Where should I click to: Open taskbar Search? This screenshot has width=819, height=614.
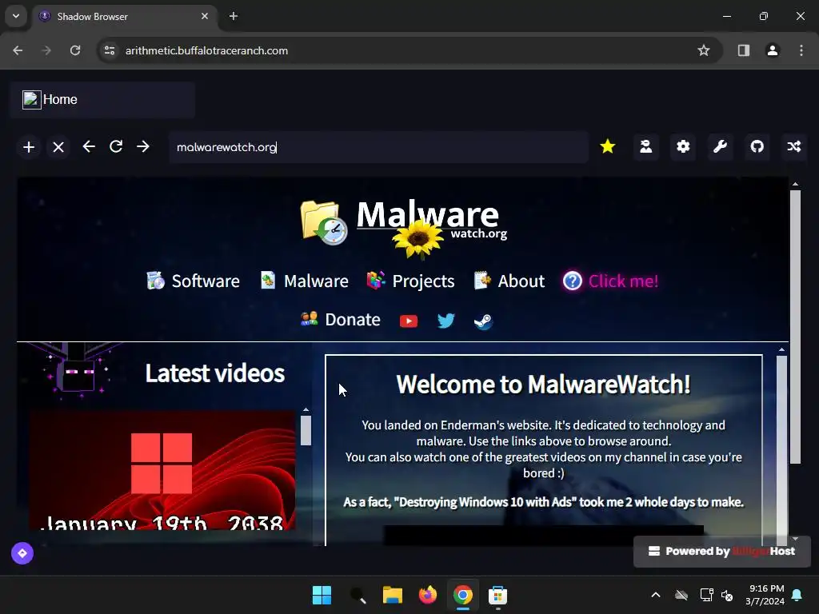point(358,595)
